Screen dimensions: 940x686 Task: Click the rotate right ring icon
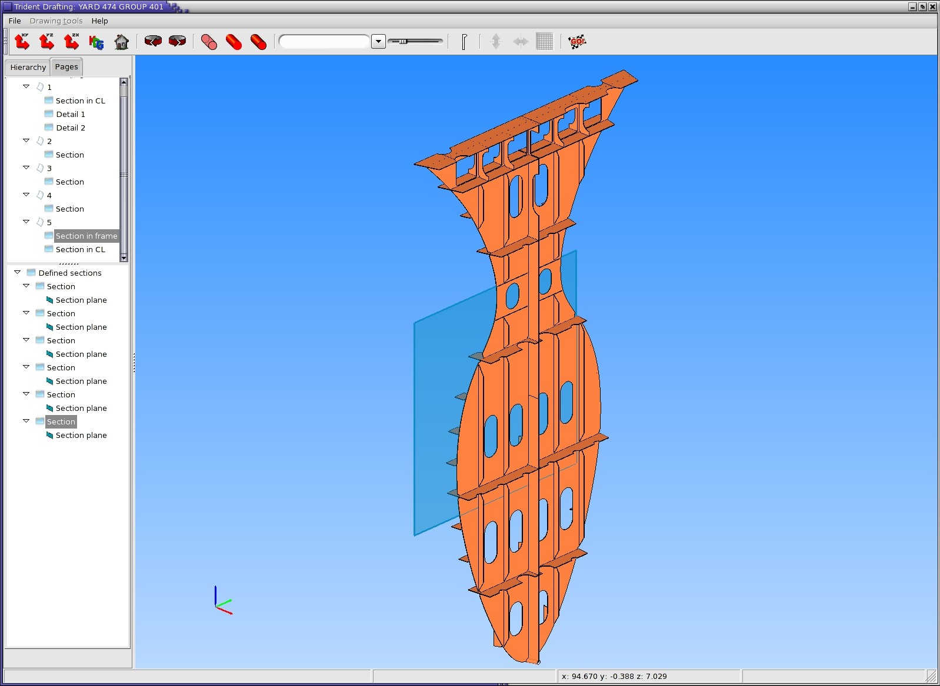pyautogui.click(x=177, y=41)
